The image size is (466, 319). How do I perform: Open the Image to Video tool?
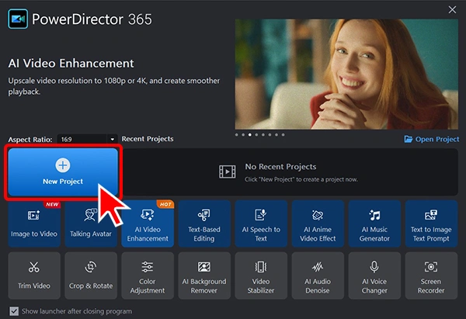coord(34,224)
